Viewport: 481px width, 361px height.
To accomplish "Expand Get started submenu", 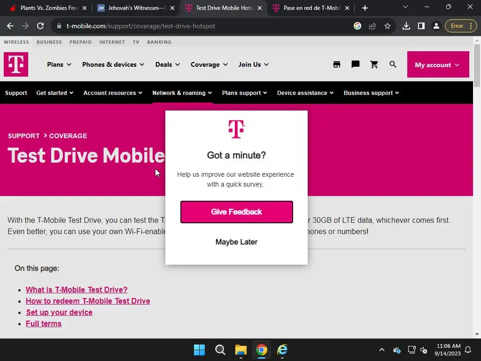I will click(54, 93).
